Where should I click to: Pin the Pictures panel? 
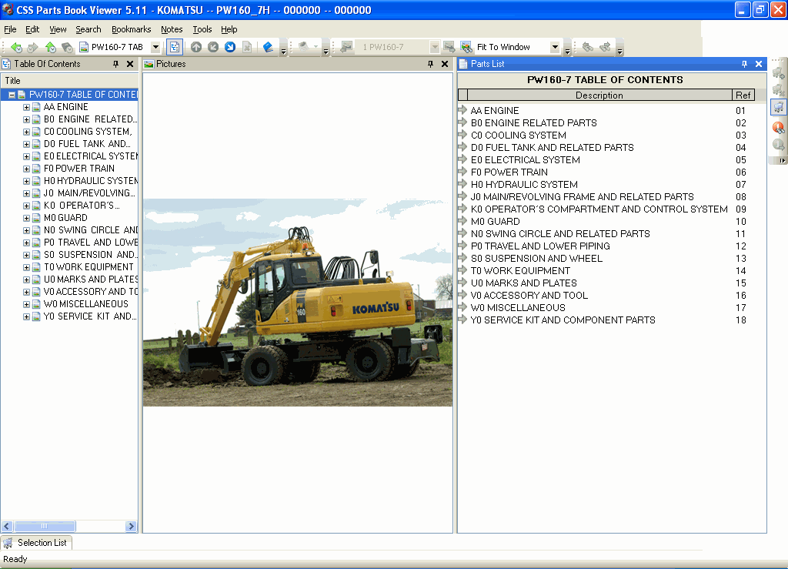tap(430, 64)
